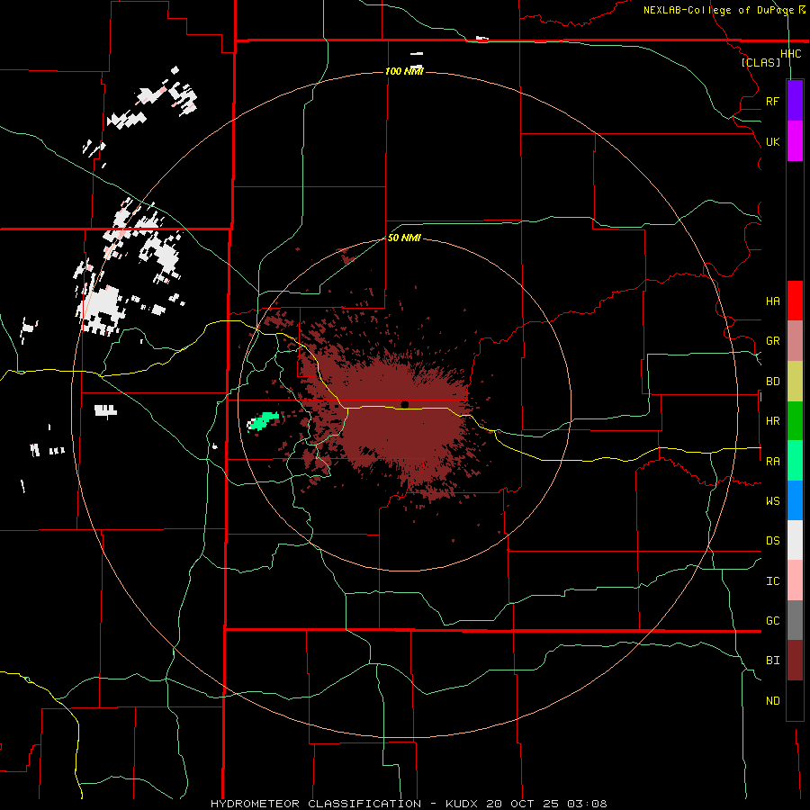
Task: Click the "DS" legend label
Action: click(x=772, y=541)
